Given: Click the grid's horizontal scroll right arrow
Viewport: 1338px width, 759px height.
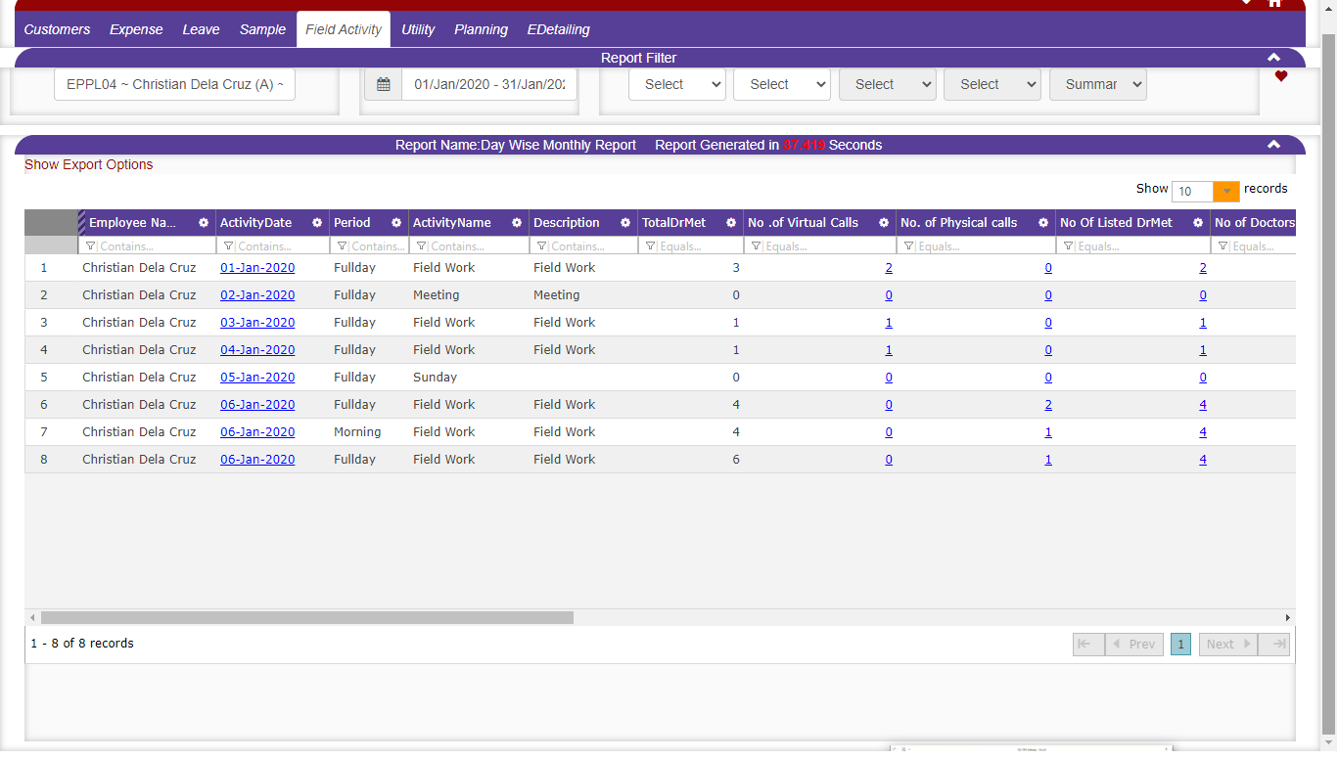Looking at the screenshot, I should pos(1288,618).
